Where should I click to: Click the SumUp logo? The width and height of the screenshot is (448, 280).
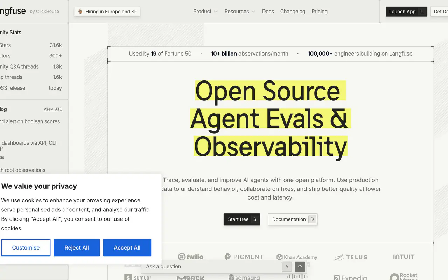[138, 278]
